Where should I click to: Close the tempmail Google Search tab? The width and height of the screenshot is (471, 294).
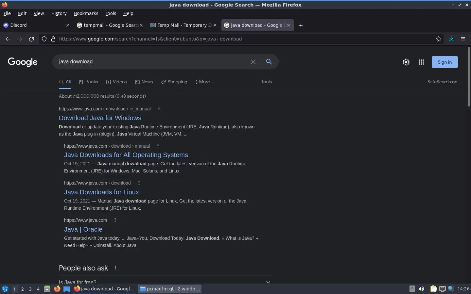[x=141, y=25]
